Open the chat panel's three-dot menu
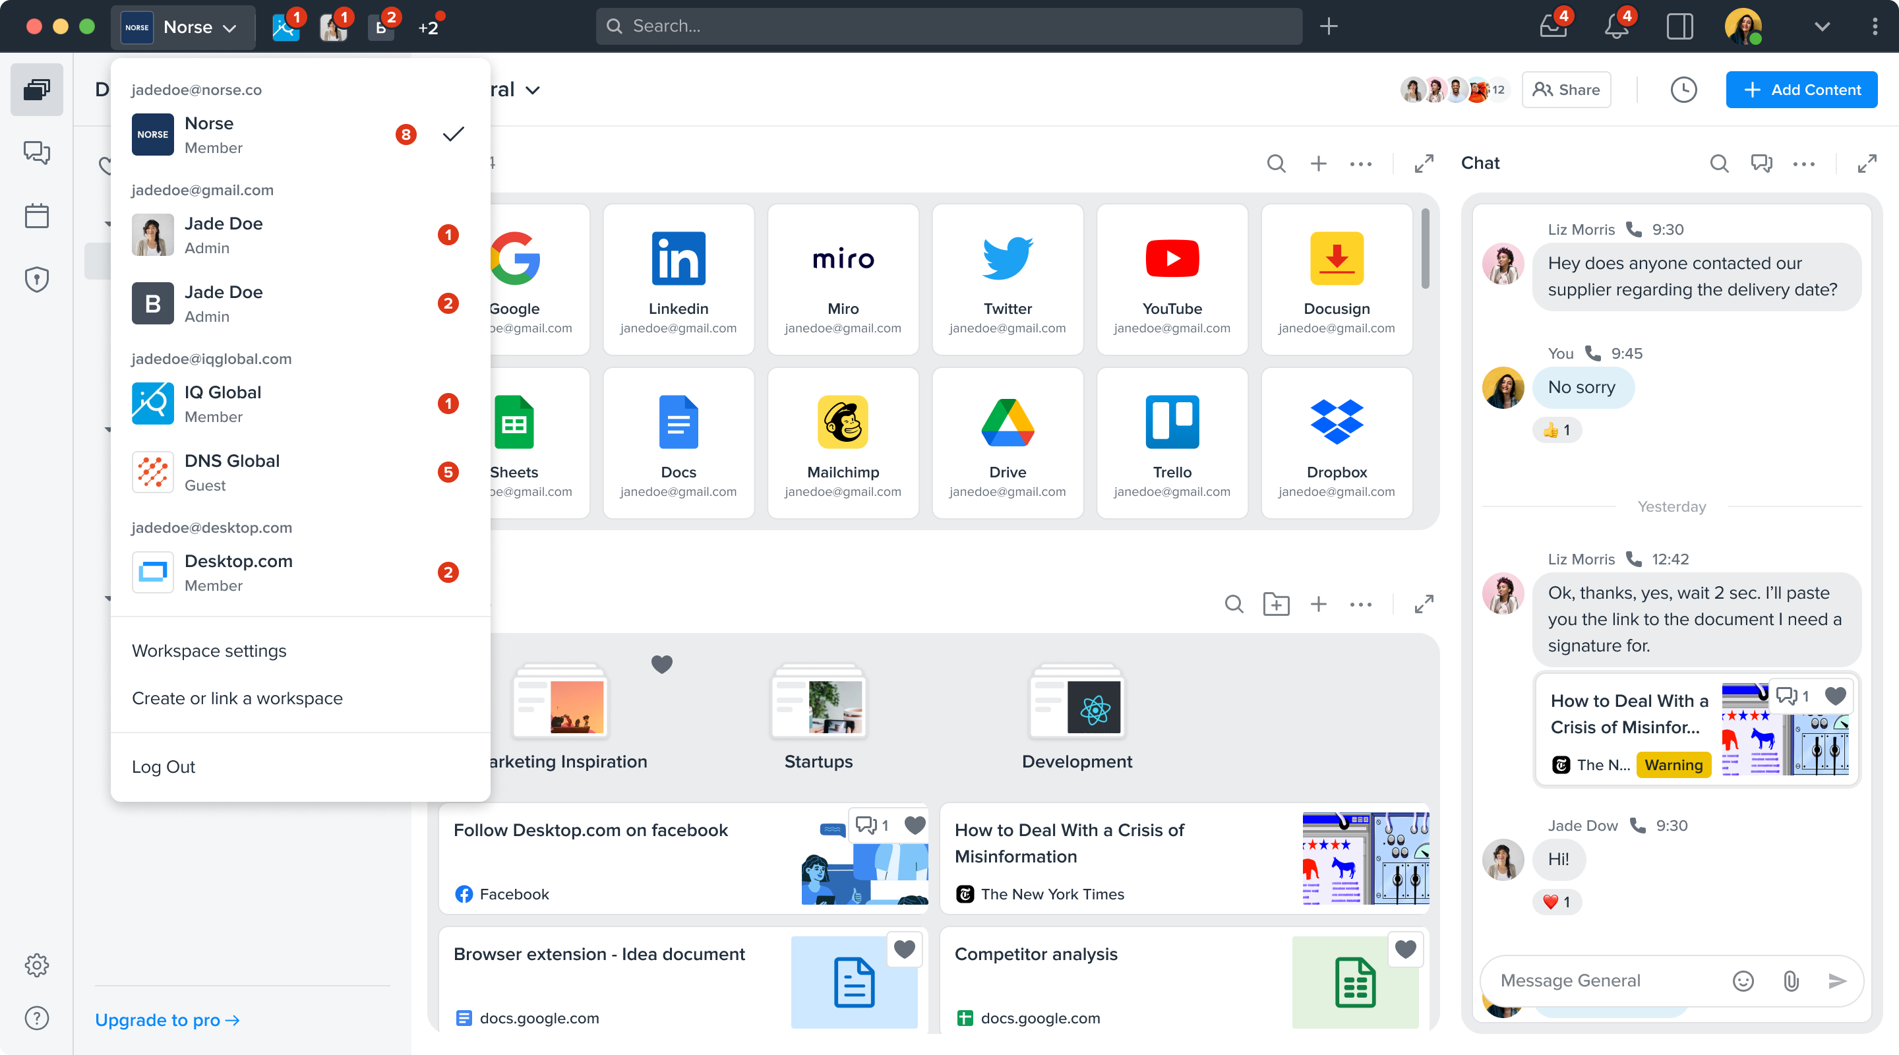Screen dimensions: 1899x1055 pos(1804,164)
